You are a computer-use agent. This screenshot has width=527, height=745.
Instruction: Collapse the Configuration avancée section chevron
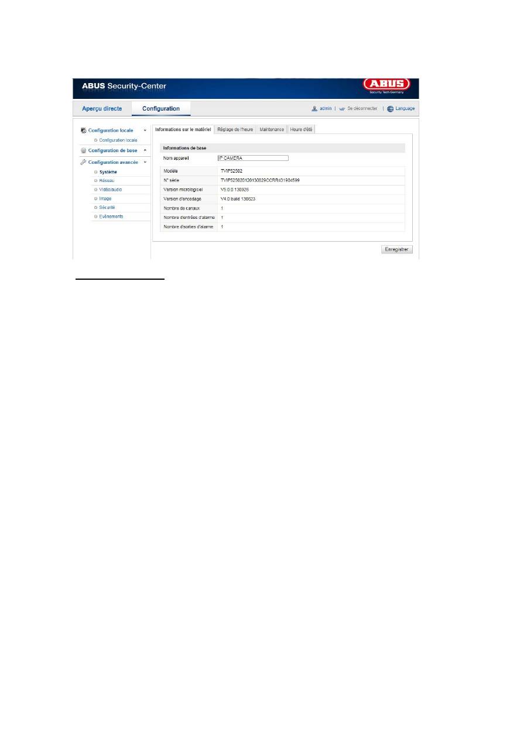click(x=145, y=162)
